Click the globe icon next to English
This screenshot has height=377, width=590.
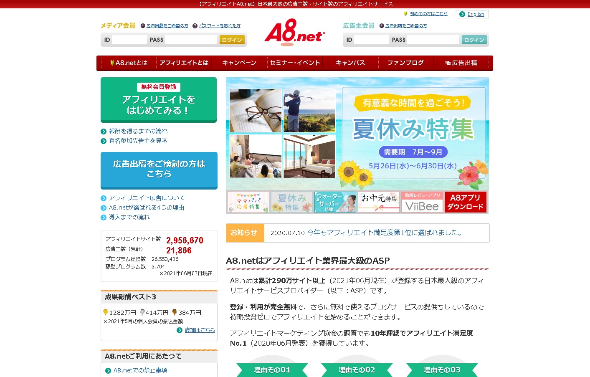pyautogui.click(x=462, y=14)
